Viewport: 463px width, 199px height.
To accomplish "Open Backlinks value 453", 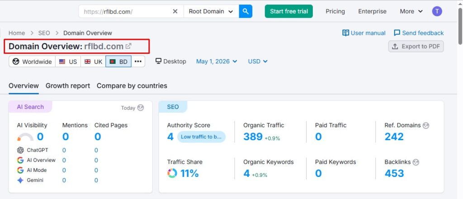I will click(x=394, y=173).
